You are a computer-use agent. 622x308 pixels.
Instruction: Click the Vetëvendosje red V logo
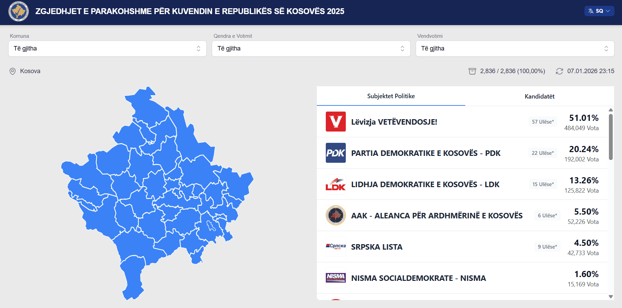[335, 122]
